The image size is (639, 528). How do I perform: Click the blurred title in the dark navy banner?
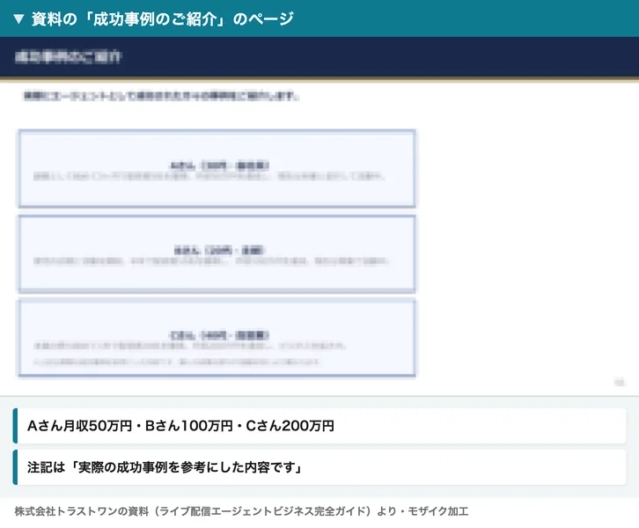click(x=68, y=56)
